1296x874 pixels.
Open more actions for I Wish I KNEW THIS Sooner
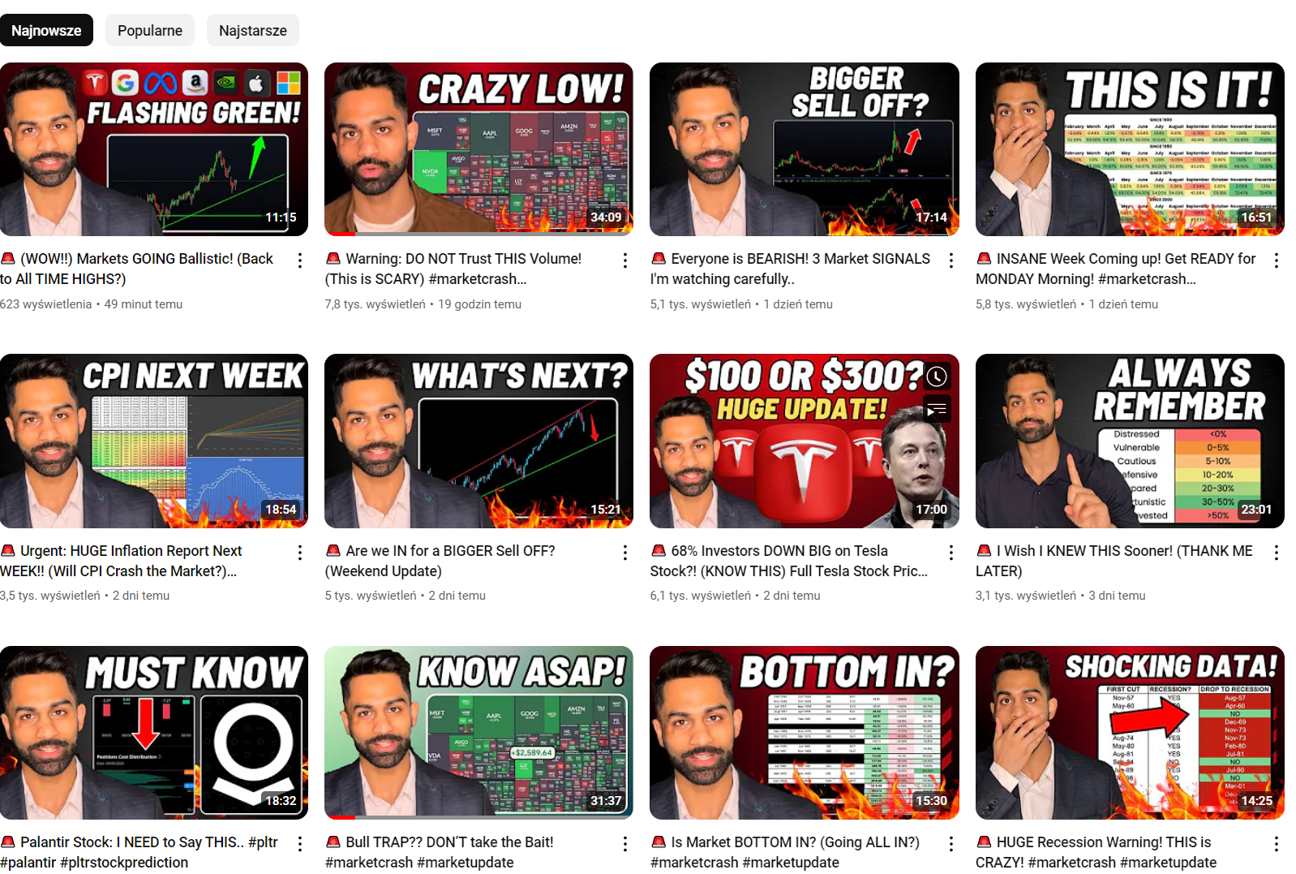tap(1277, 553)
